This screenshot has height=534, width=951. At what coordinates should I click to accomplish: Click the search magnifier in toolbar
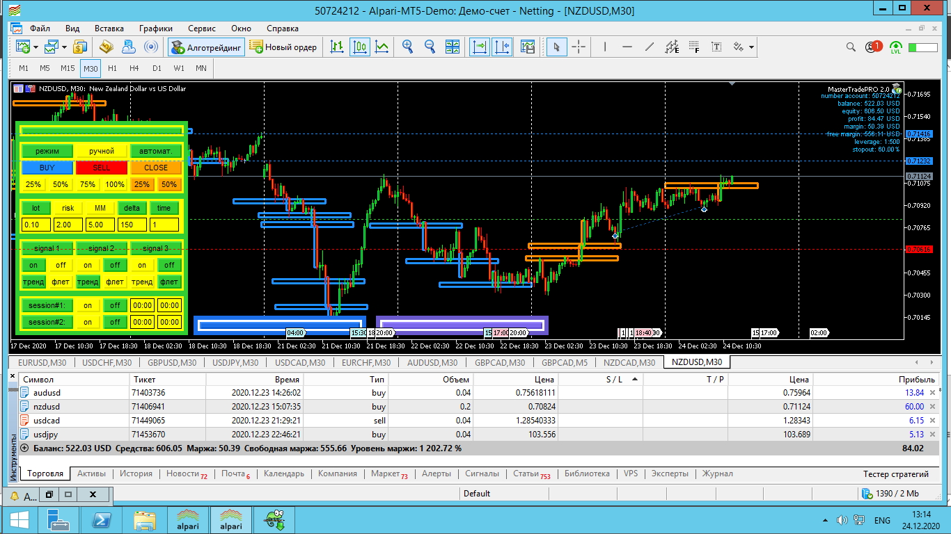tap(850, 47)
